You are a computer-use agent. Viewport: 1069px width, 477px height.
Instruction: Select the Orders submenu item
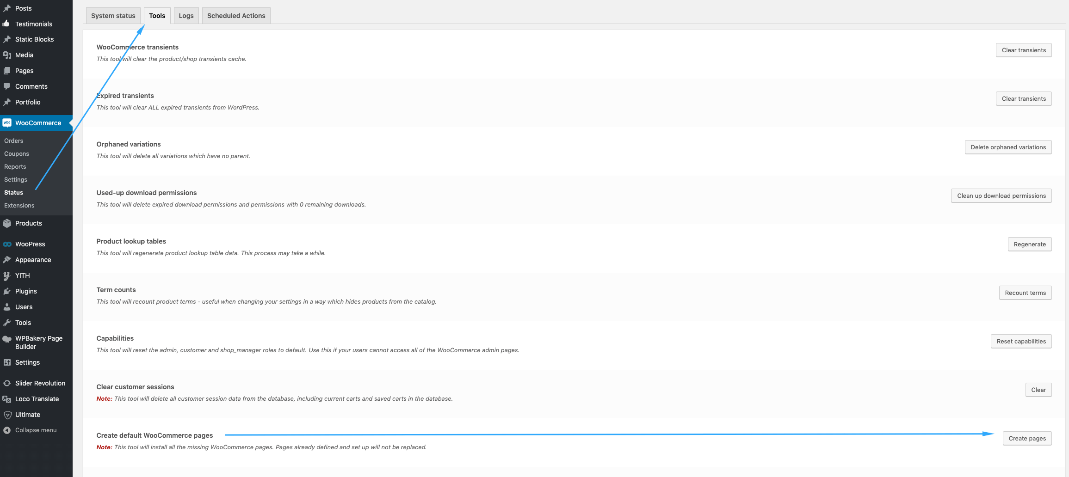(14, 141)
